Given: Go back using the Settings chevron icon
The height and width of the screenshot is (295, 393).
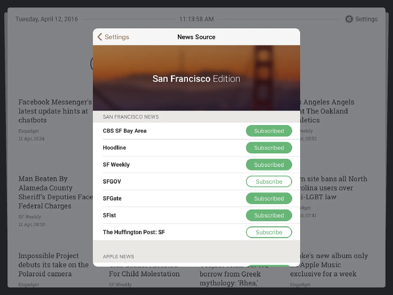Looking at the screenshot, I should [x=100, y=37].
